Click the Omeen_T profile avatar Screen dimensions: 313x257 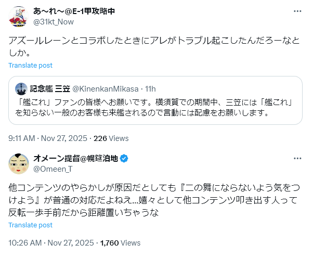pos(19,164)
